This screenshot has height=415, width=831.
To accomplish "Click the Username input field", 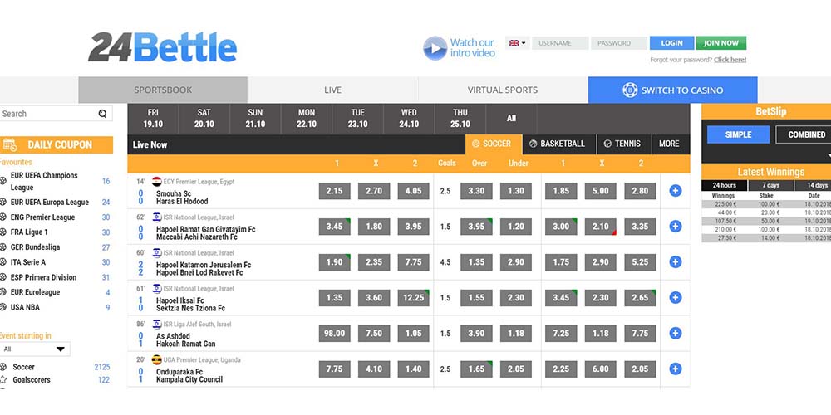I will 560,43.
